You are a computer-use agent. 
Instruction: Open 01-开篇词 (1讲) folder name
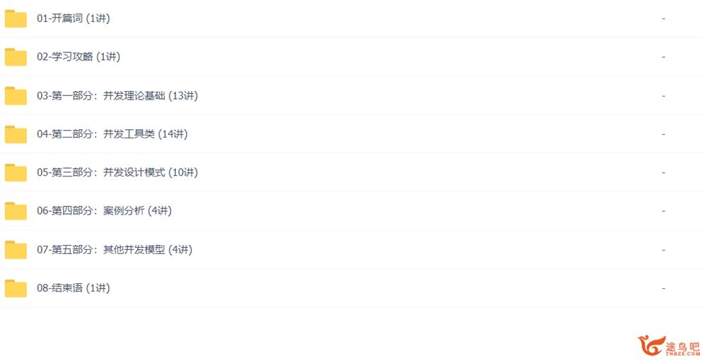[x=74, y=18]
